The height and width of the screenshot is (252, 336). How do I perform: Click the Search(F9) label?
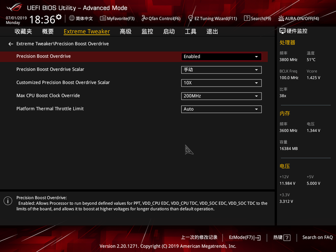[x=261, y=19]
